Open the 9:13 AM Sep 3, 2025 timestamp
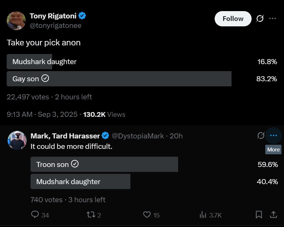Screen dimensions: 284x227 (42, 115)
